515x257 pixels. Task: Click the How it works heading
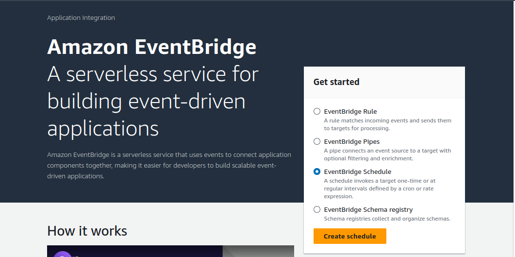click(87, 231)
